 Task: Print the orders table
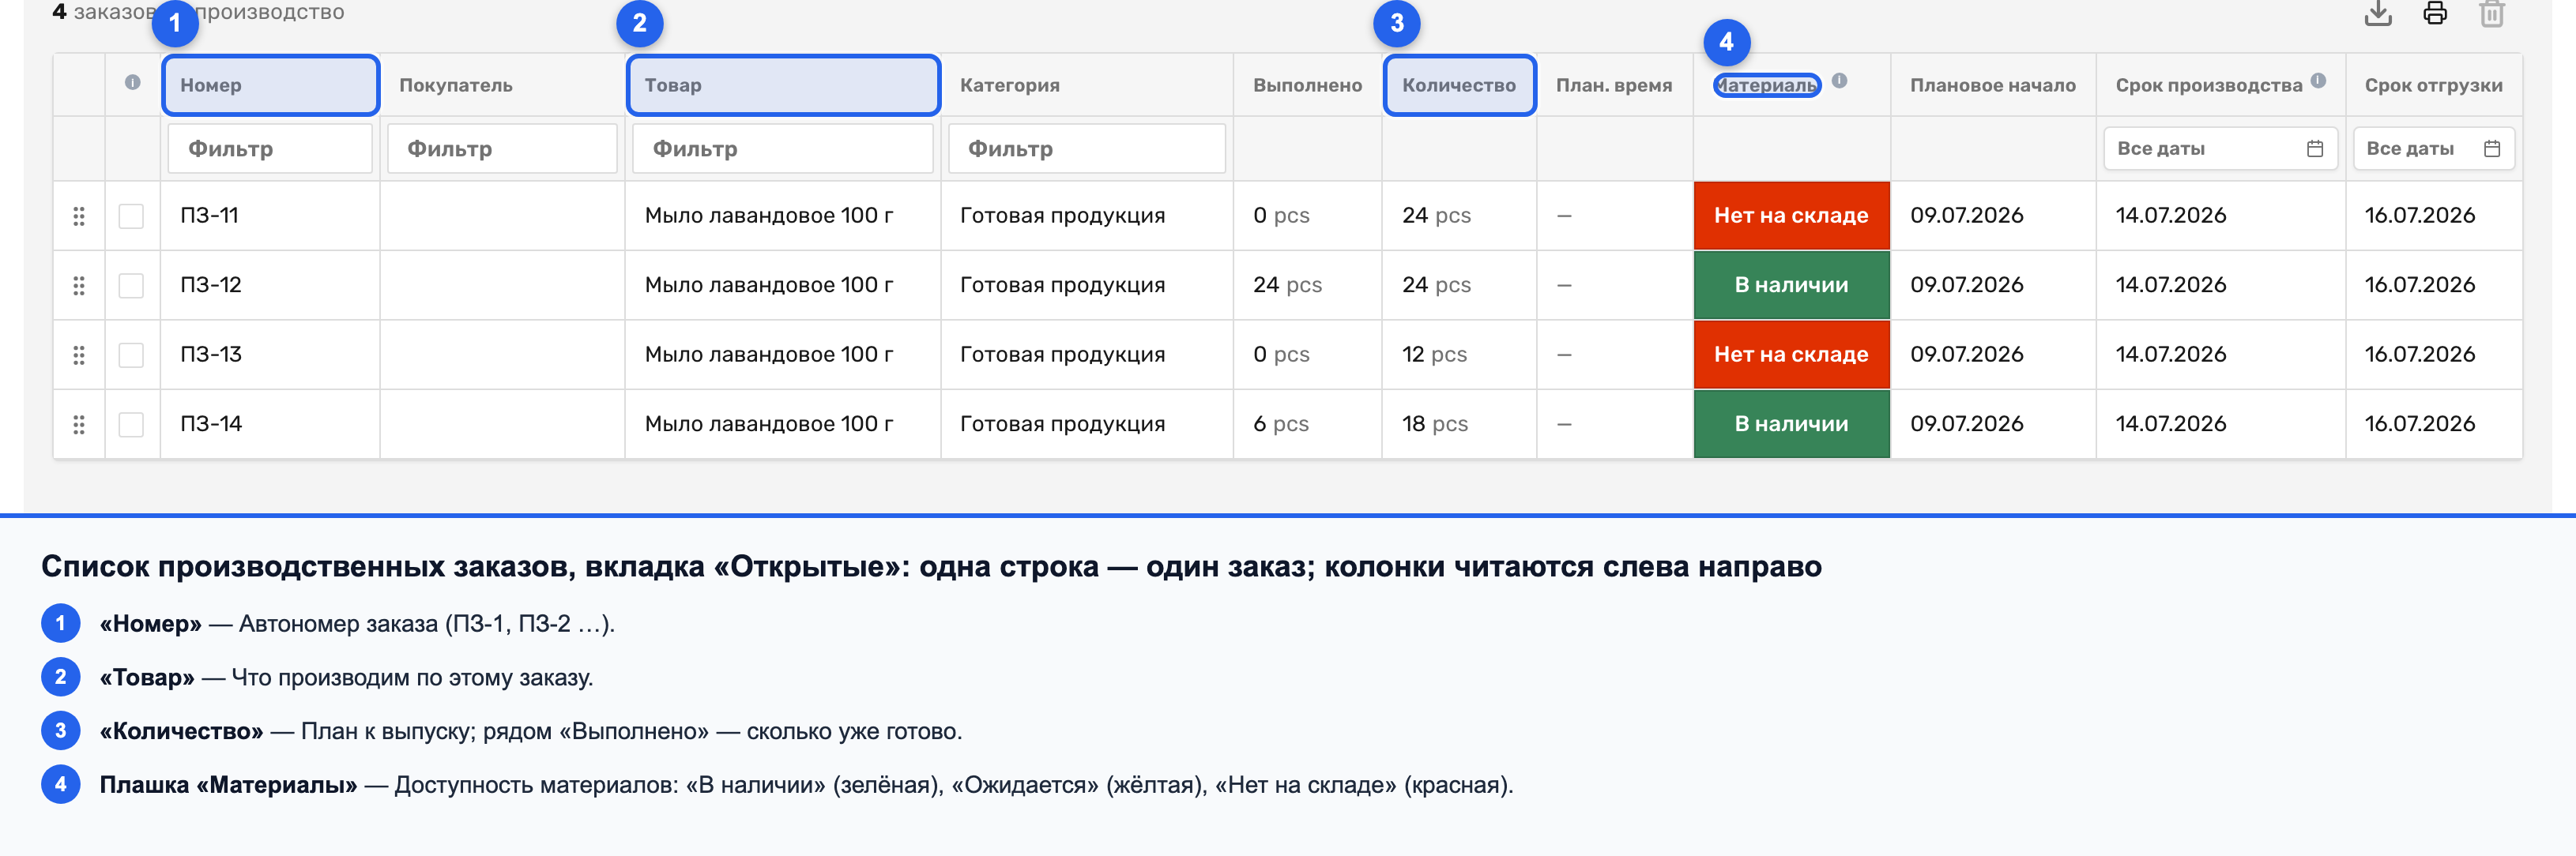tap(2435, 13)
